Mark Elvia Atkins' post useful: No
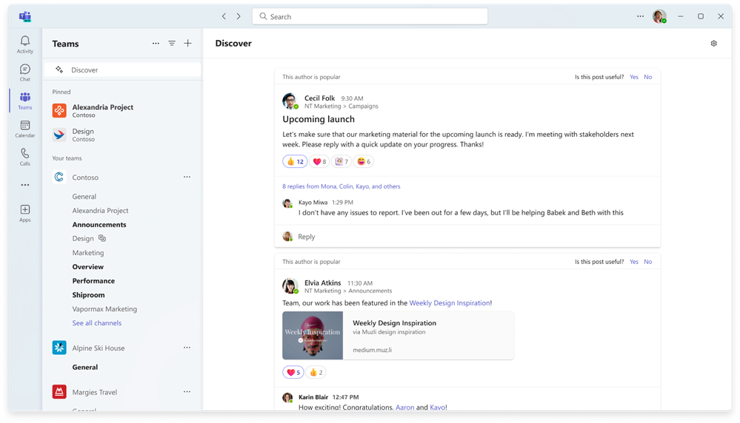This screenshot has width=740, height=423. coord(648,262)
